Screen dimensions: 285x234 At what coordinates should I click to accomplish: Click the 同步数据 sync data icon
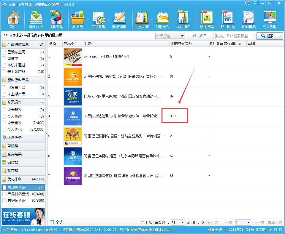coord(36,20)
